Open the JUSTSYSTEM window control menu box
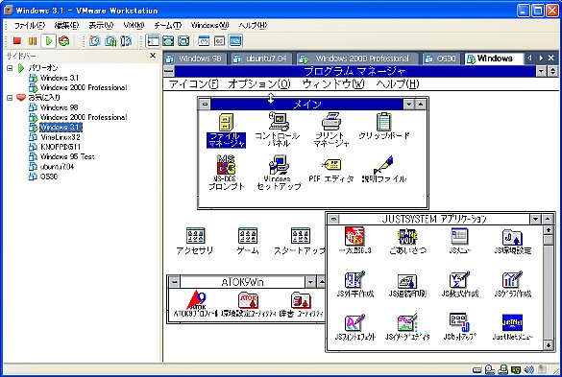This screenshot has width=562, height=377. click(x=333, y=219)
